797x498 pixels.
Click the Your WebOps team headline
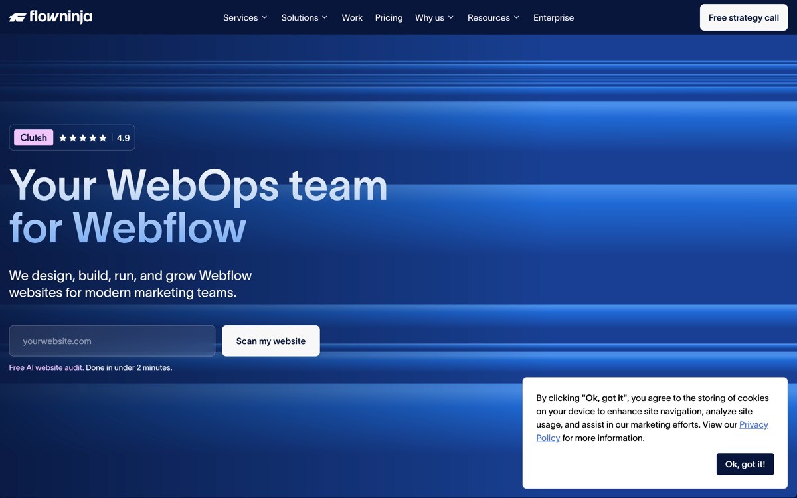pyautogui.click(x=198, y=206)
